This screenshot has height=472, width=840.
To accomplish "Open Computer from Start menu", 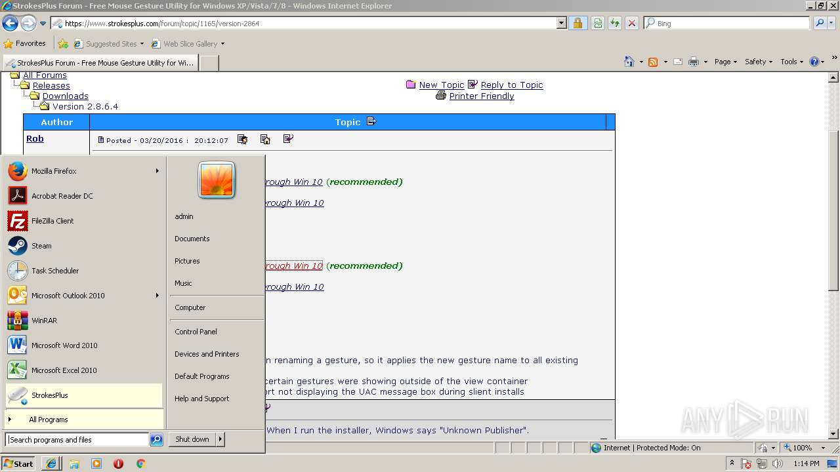I will coord(190,307).
